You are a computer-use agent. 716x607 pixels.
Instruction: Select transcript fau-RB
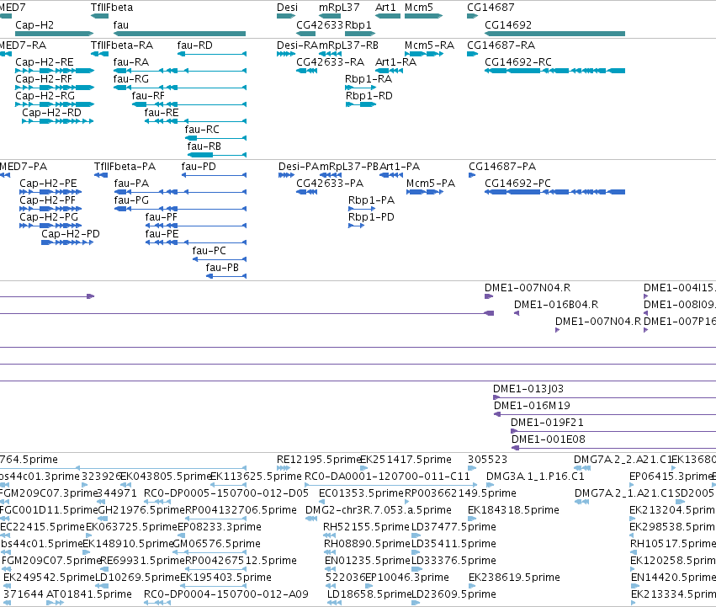217,155
